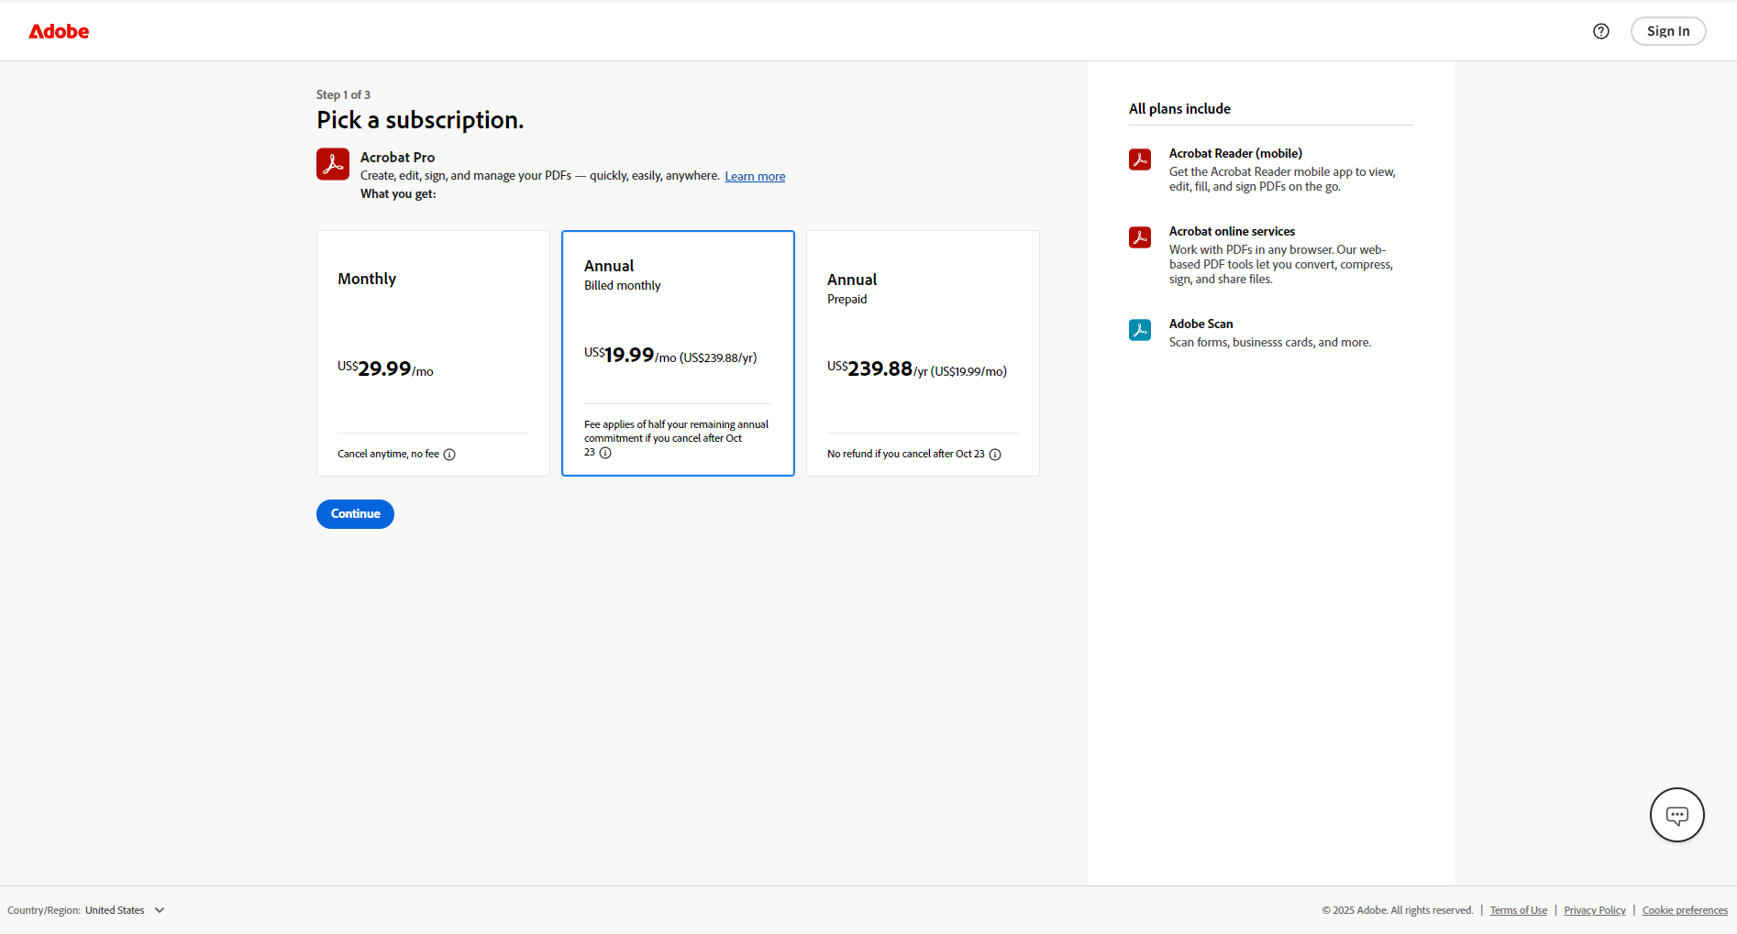Click the Adobe logo in header

(x=59, y=31)
